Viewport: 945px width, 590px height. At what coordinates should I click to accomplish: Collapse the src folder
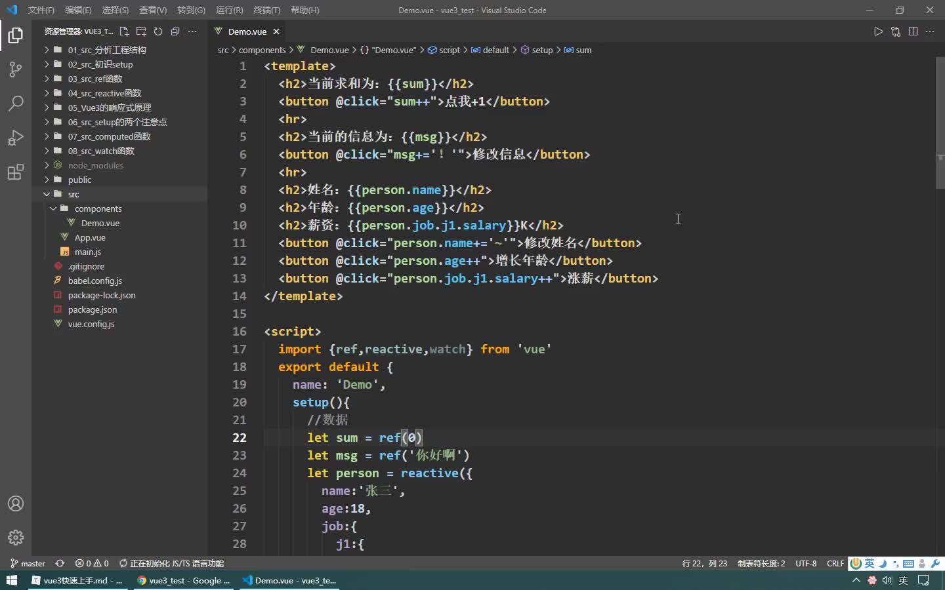[x=119, y=194]
